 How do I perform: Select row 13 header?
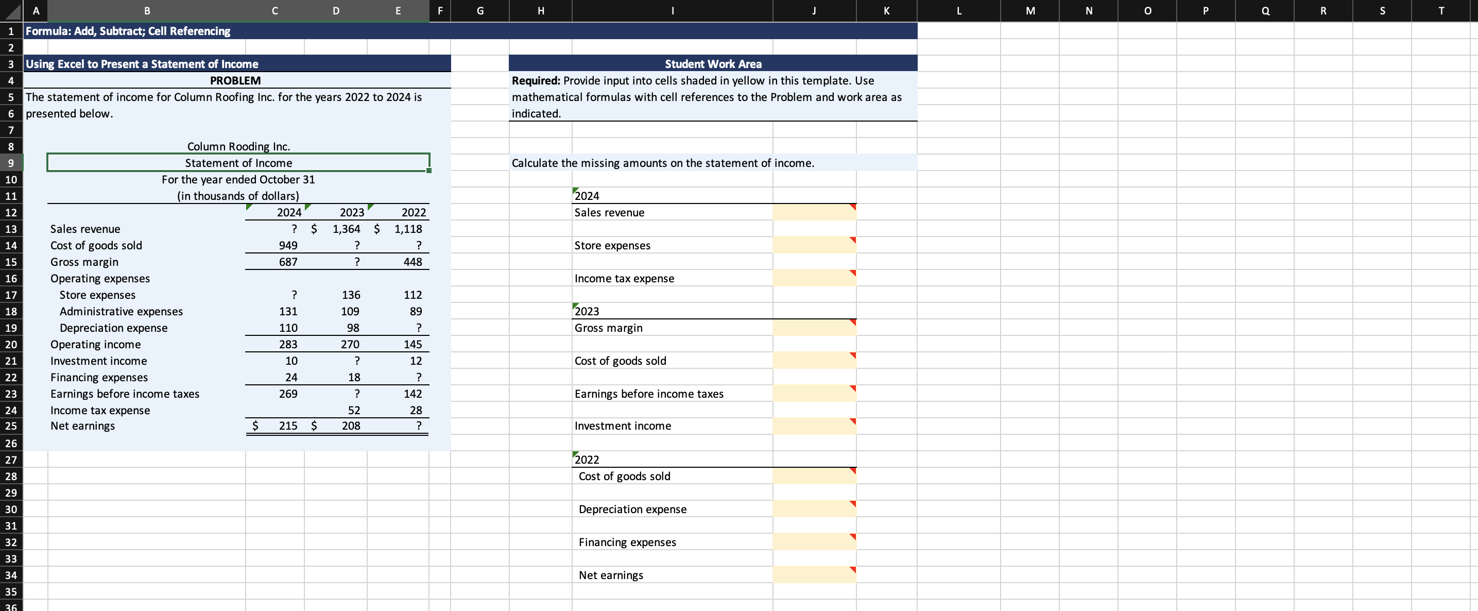(x=11, y=229)
